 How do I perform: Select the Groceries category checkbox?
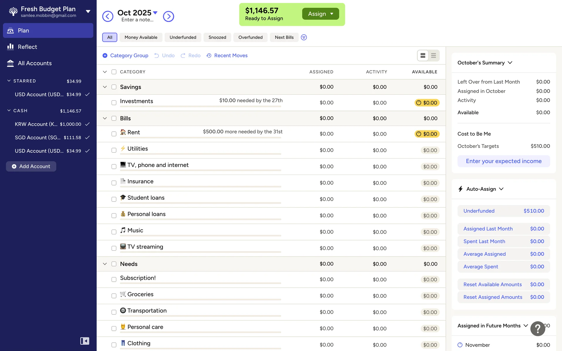(x=114, y=296)
